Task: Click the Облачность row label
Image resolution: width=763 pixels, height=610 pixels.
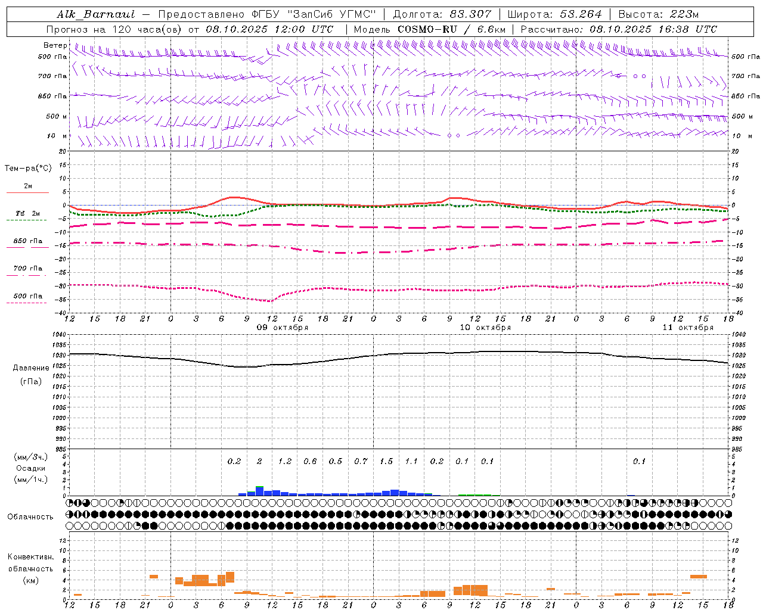Action: click(x=30, y=517)
